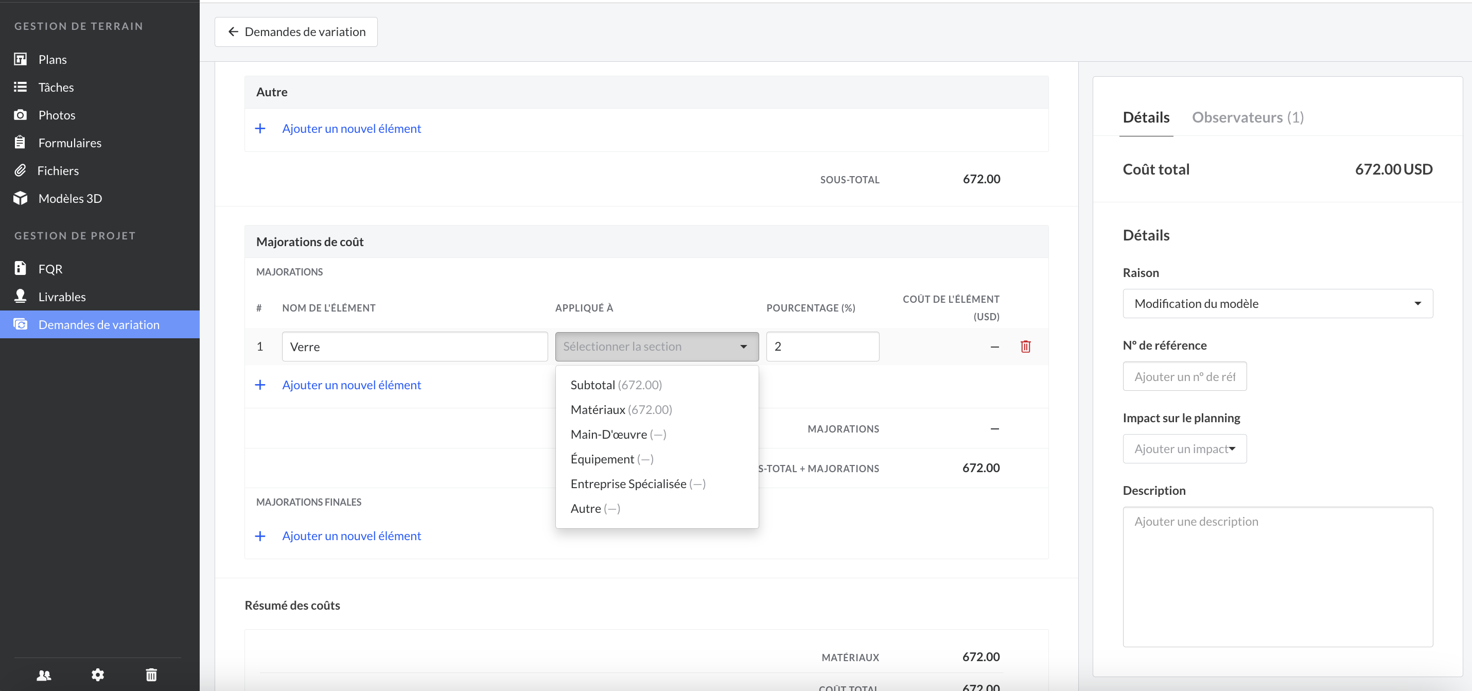
Task: Click the Coût total 672.00 USD value
Action: coord(1393,169)
